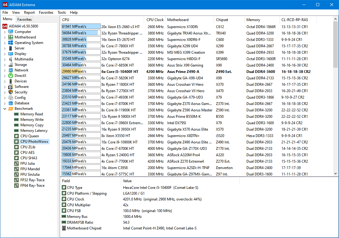Select the Network icon
This screenshot has height=238, width=339.
coord(11,70)
